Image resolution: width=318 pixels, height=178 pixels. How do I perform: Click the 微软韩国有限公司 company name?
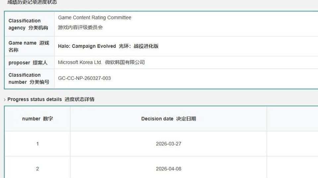tap(124, 62)
